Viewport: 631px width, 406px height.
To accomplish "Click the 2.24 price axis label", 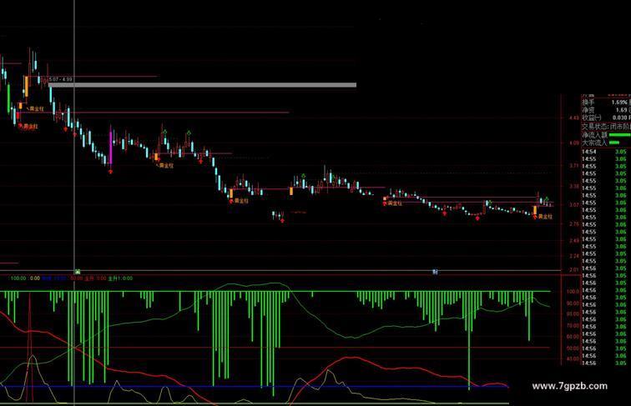I will 574,256.
